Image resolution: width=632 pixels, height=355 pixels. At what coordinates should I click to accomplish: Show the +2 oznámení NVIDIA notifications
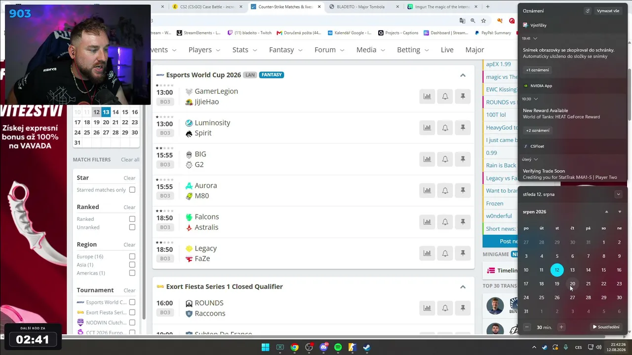(x=538, y=131)
